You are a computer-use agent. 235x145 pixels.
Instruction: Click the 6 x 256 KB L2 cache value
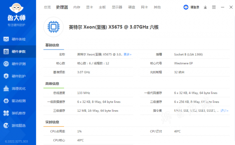pyautogui.click(x=196, y=102)
